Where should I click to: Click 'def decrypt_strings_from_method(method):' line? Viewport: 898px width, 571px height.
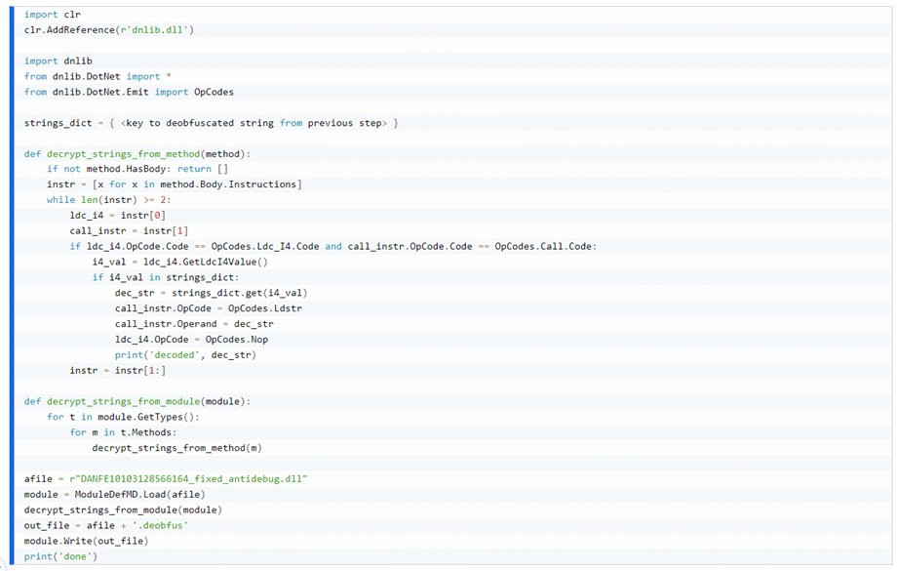[x=137, y=153]
